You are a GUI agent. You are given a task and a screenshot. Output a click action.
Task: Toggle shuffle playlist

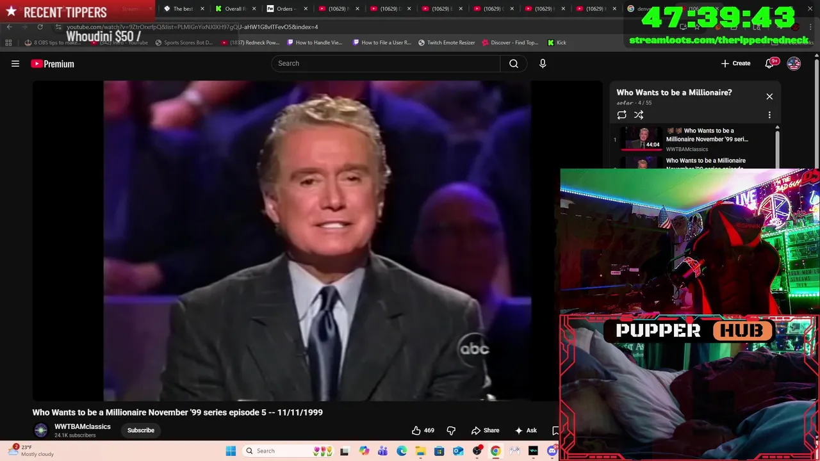tap(639, 115)
